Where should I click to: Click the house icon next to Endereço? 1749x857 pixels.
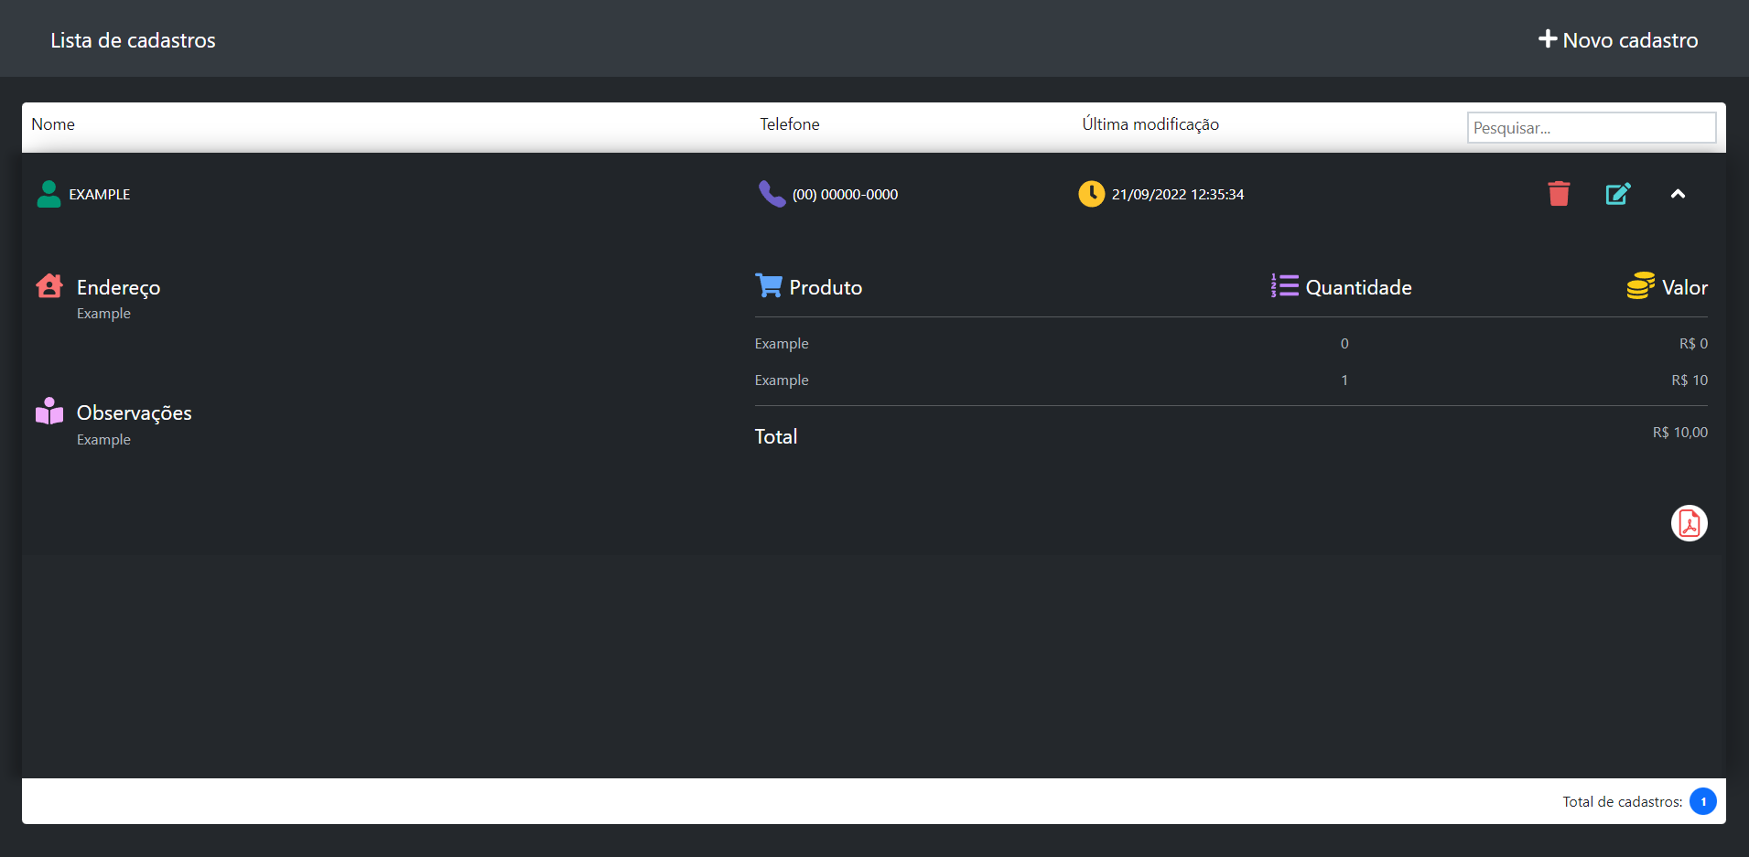point(49,286)
